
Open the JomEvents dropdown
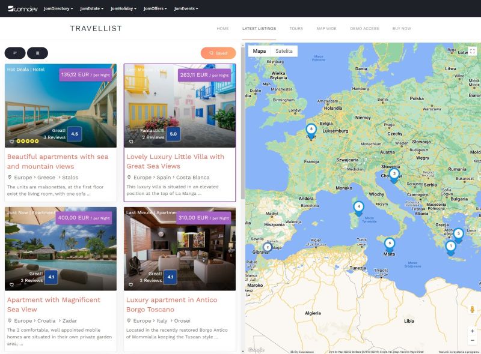pyautogui.click(x=186, y=9)
